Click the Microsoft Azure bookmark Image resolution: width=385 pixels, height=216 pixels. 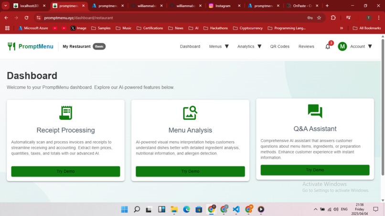click(x=33, y=28)
